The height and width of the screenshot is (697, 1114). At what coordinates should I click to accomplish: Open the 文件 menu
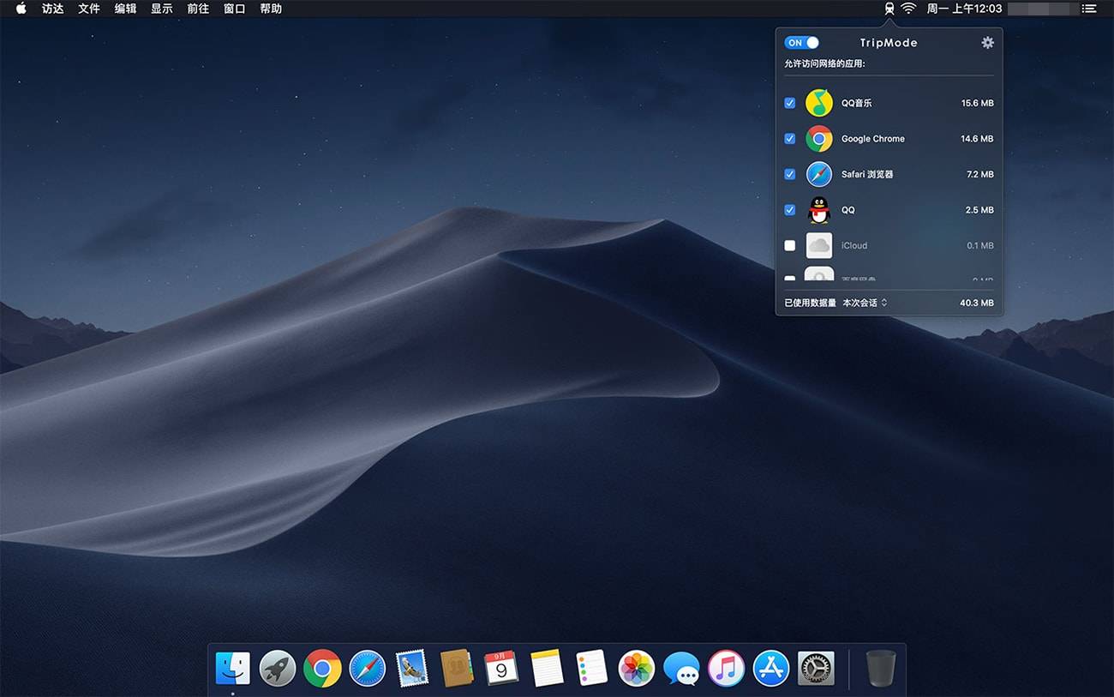(89, 9)
